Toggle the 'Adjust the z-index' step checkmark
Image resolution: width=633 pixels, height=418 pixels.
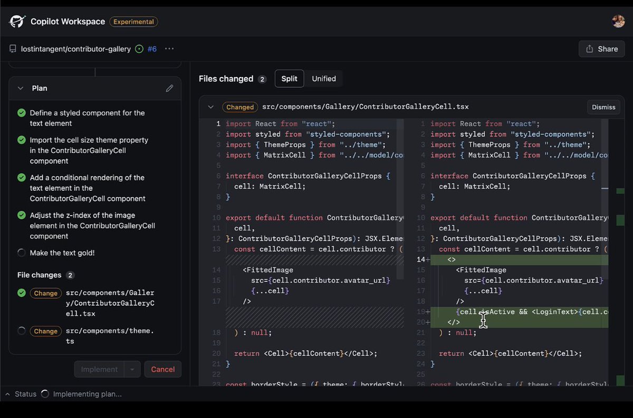pos(22,215)
